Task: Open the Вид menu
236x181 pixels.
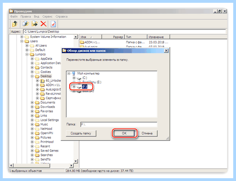Action: pos(37,17)
